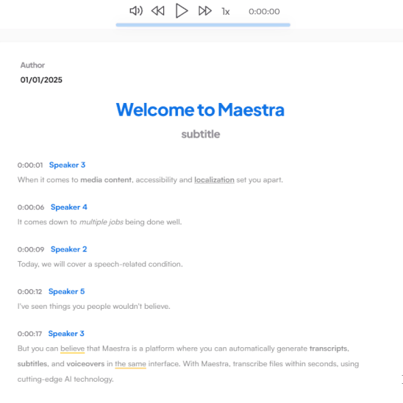This screenshot has width=403, height=403.
Task: Jump to the 0:00:06 timestamp
Action: (31, 207)
